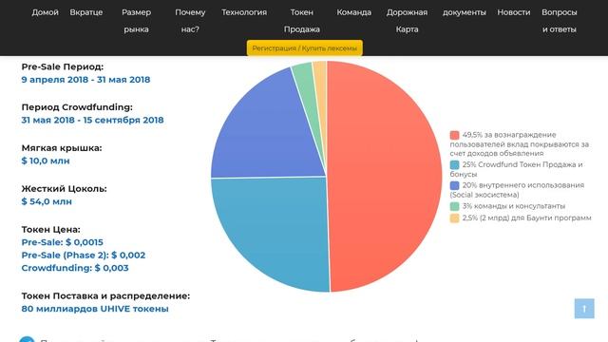Click legend label '3% команды и консультанты'
This screenshot has width=608, height=342.
tap(514, 206)
